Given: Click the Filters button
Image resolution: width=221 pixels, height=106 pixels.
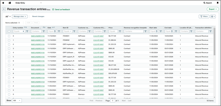Looking at the screenshot, I should [204, 17].
